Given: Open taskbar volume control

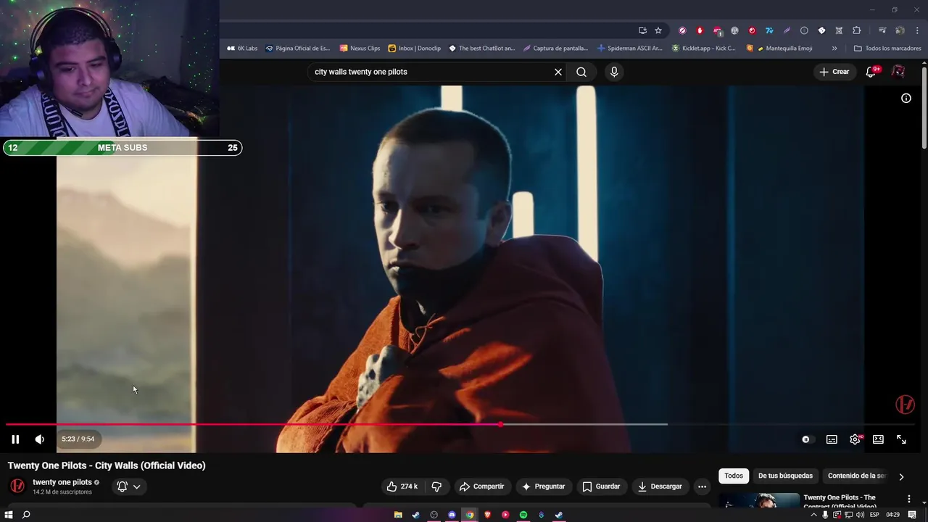Looking at the screenshot, I should coord(860,515).
